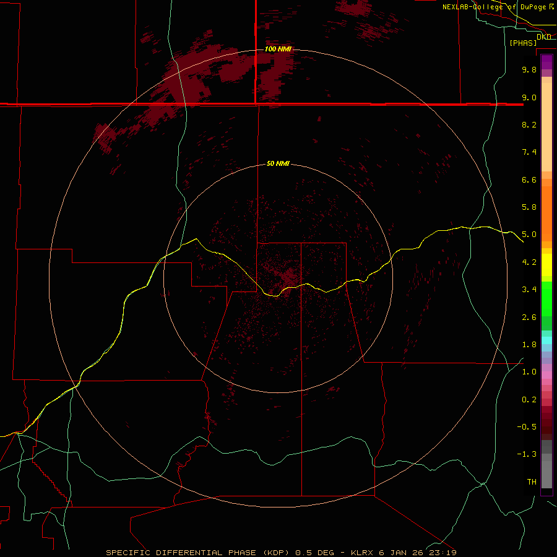Click the orange color bar segment
557x557 pixels.
546,214
